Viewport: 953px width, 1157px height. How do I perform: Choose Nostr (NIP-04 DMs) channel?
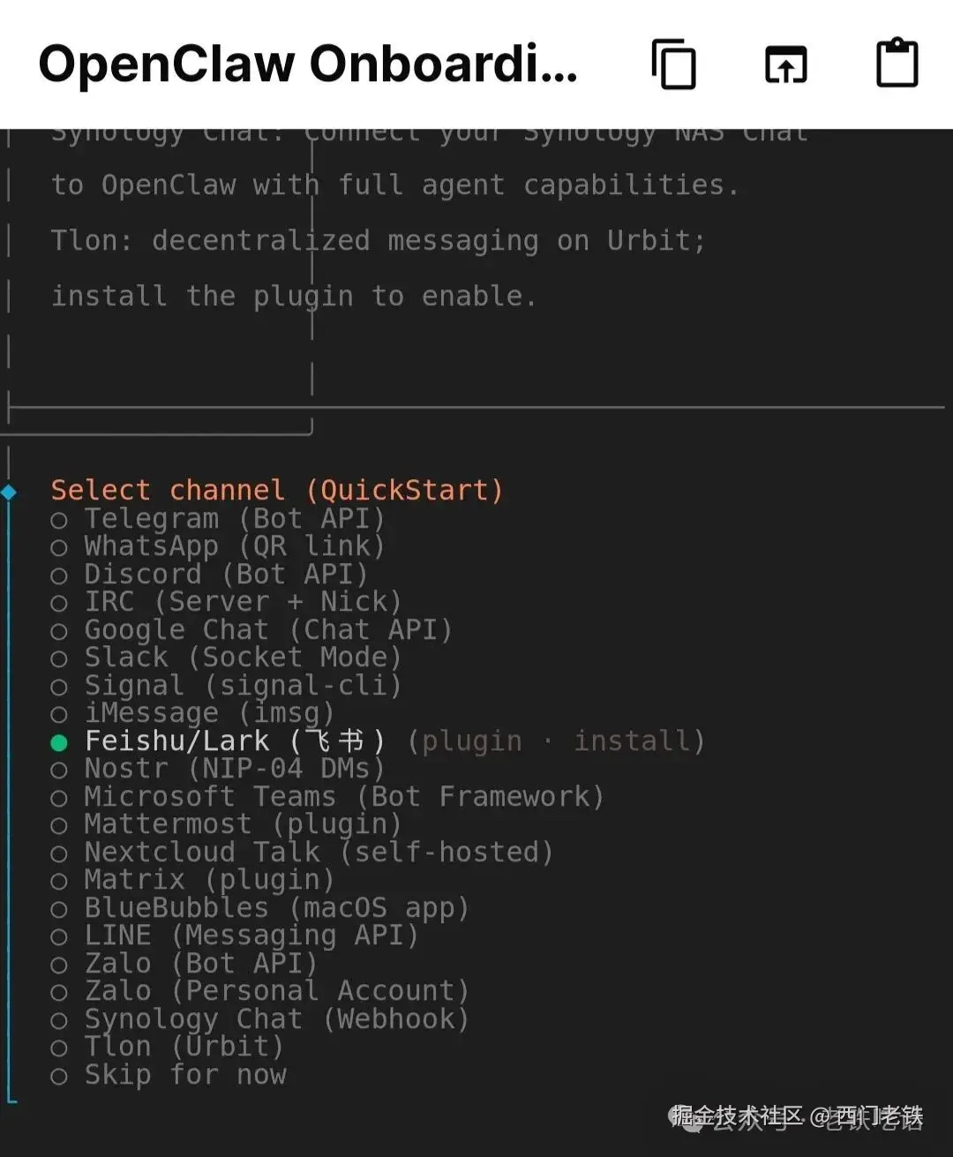[234, 769]
